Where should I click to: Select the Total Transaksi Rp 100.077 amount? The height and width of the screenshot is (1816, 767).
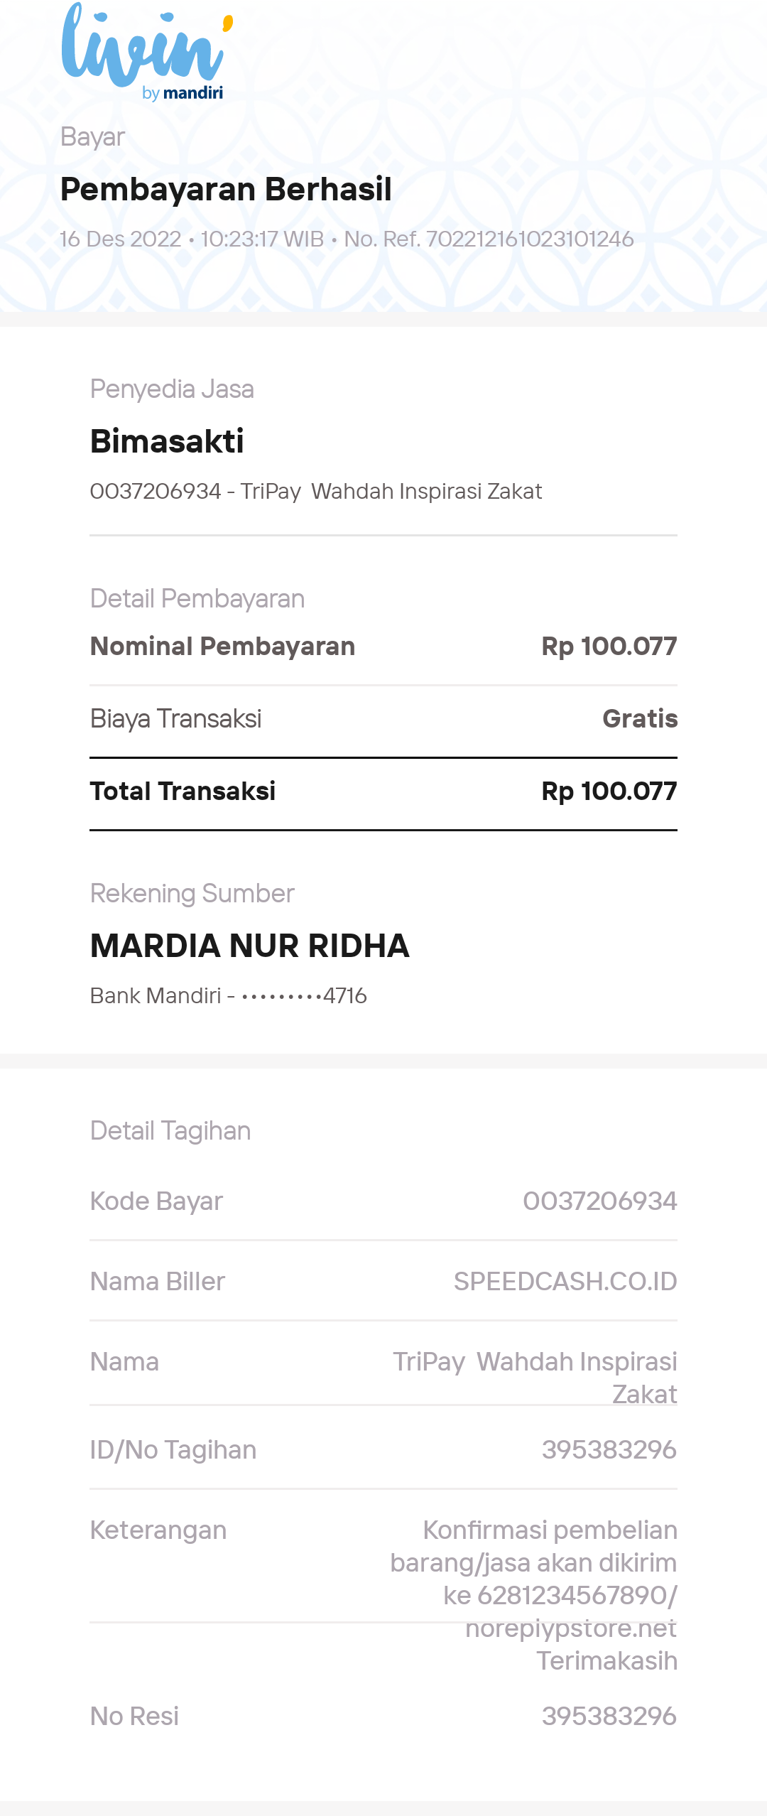609,791
